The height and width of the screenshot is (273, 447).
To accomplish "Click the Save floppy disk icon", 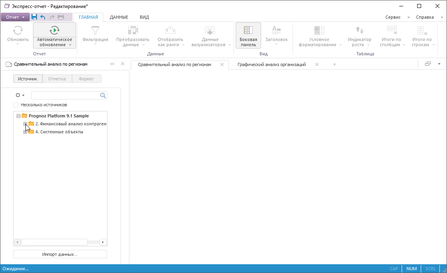I will coord(34,17).
